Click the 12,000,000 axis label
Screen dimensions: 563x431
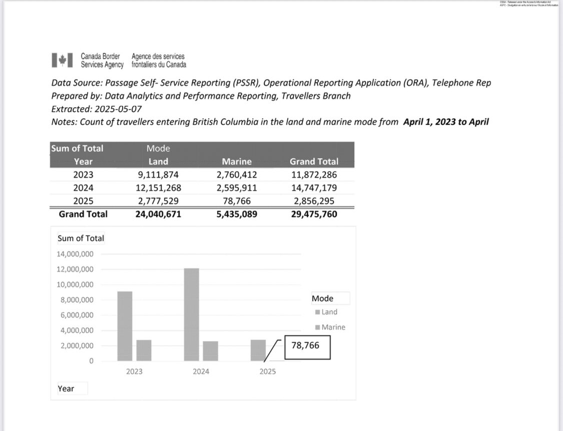pos(75,269)
